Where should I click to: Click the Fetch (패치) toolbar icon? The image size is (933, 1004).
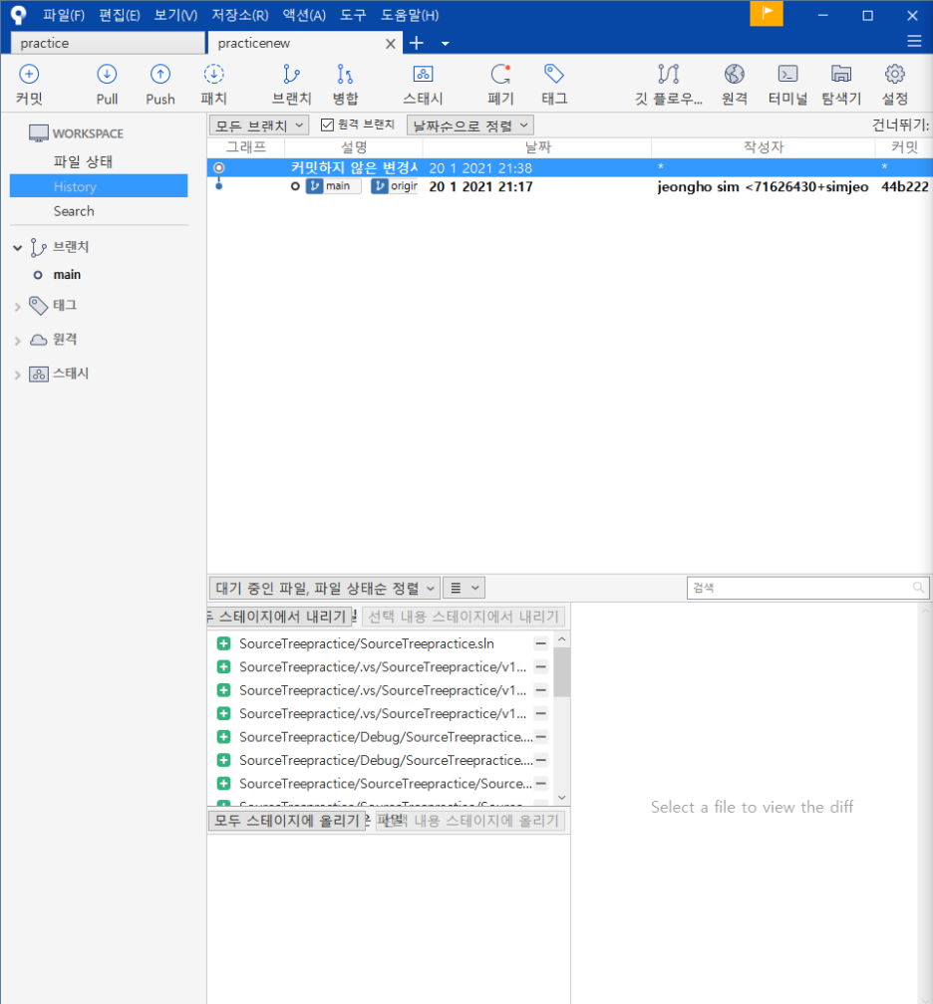tap(213, 85)
